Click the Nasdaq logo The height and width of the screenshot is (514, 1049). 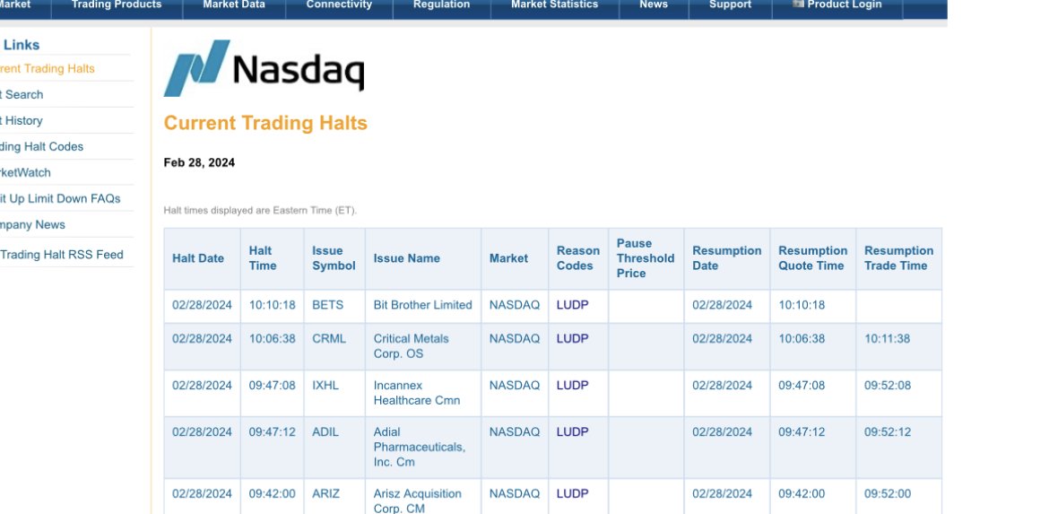pyautogui.click(x=264, y=67)
